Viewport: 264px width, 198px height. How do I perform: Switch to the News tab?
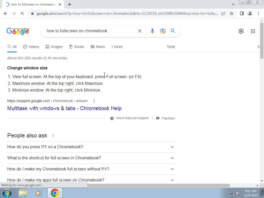98,47
